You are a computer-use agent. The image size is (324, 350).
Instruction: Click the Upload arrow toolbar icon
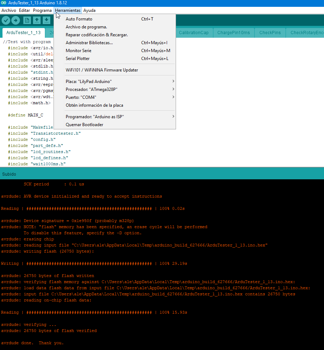15,20
